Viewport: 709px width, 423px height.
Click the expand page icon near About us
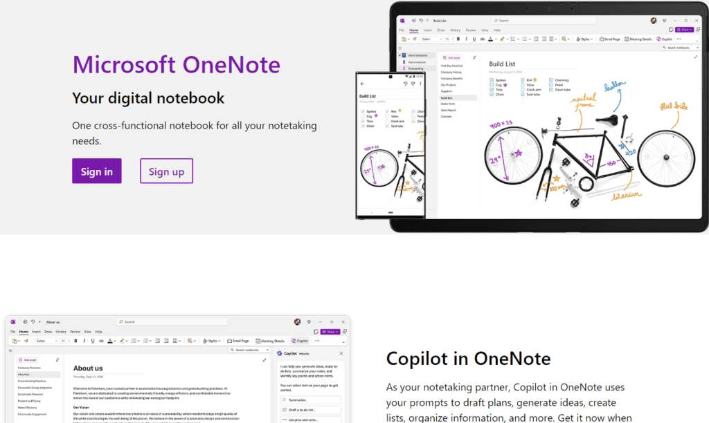(264, 359)
